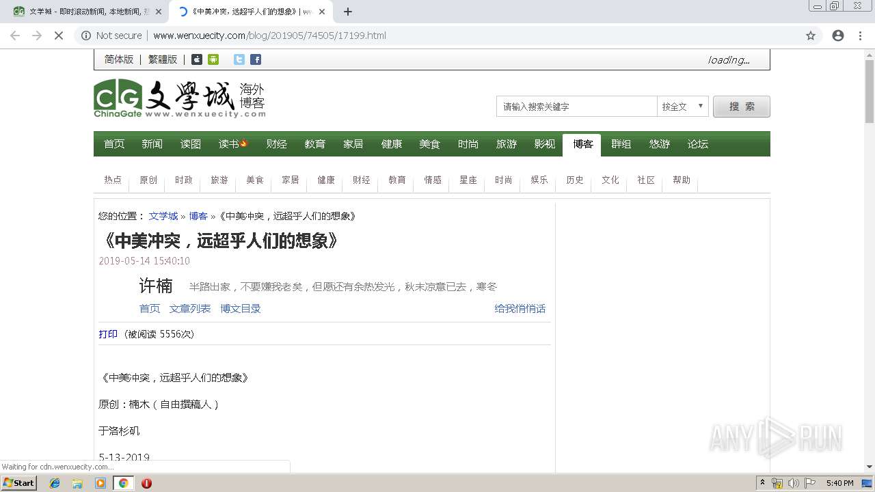Launch the media player taskbar icon

tap(100, 483)
